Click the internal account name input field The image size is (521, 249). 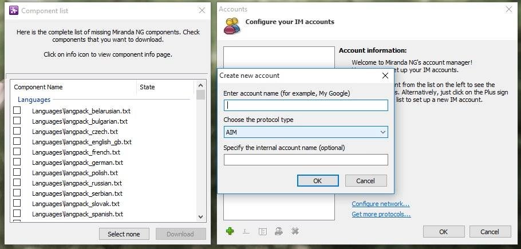coord(306,160)
